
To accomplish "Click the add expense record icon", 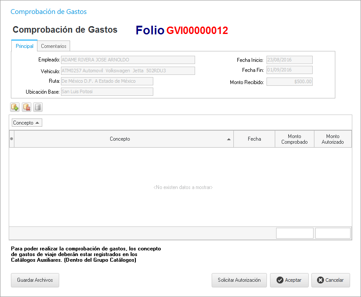I will click(x=15, y=107).
